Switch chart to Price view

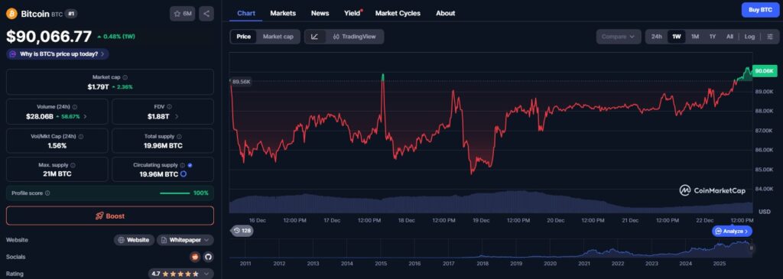point(244,37)
